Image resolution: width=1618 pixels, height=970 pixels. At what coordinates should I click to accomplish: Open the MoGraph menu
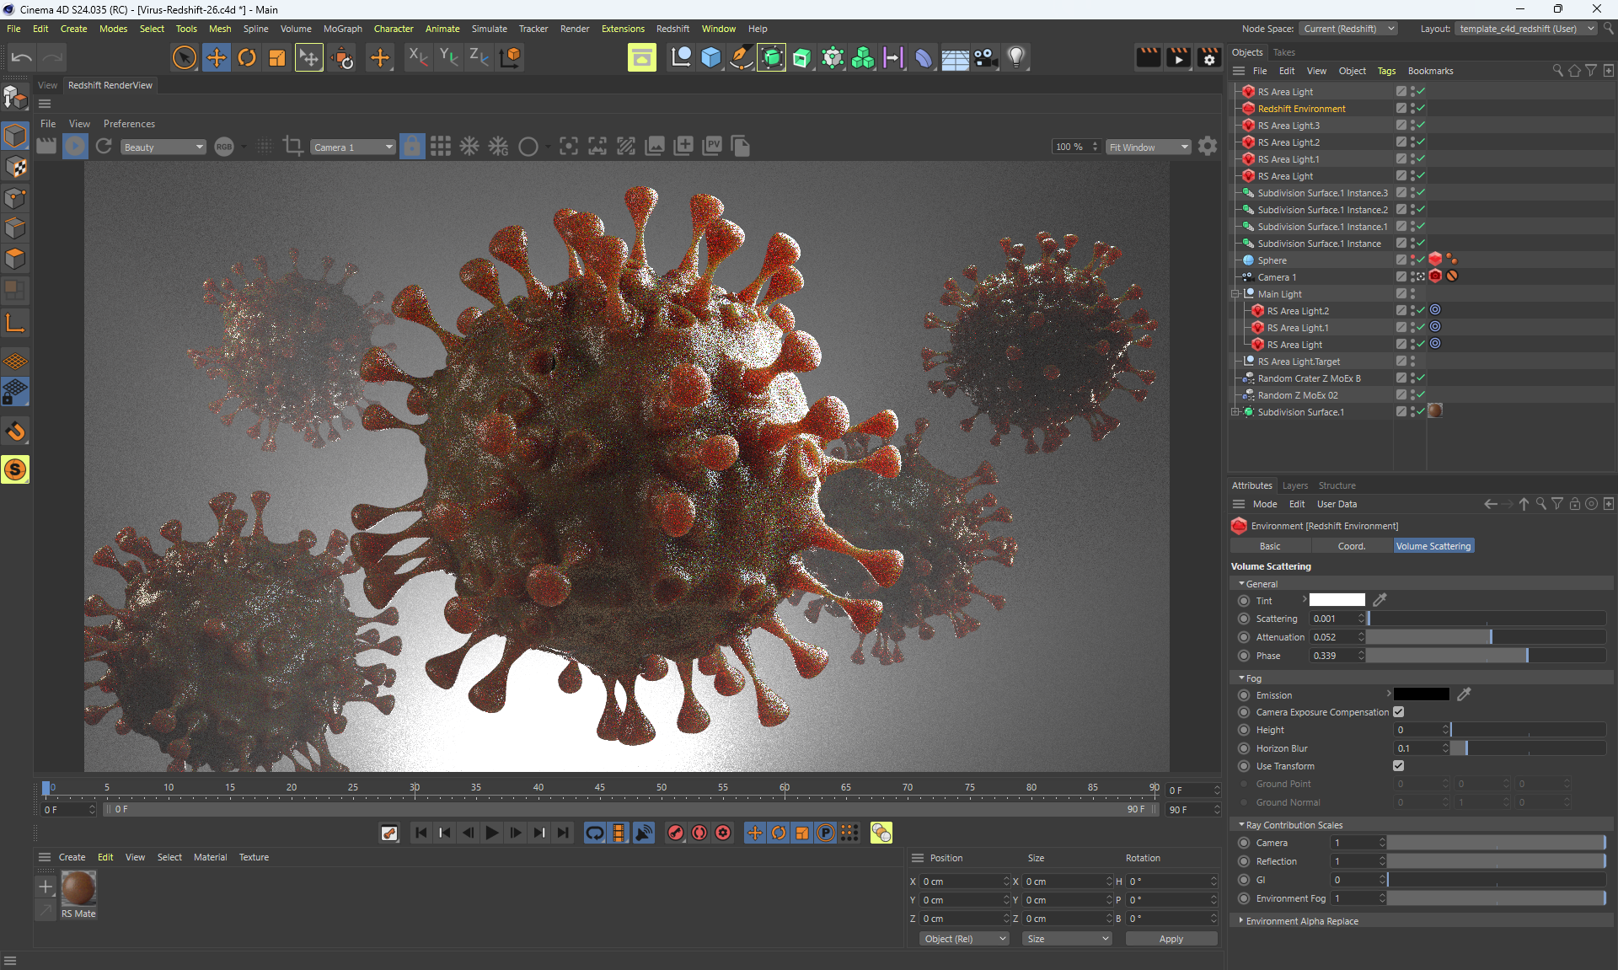pyautogui.click(x=342, y=29)
